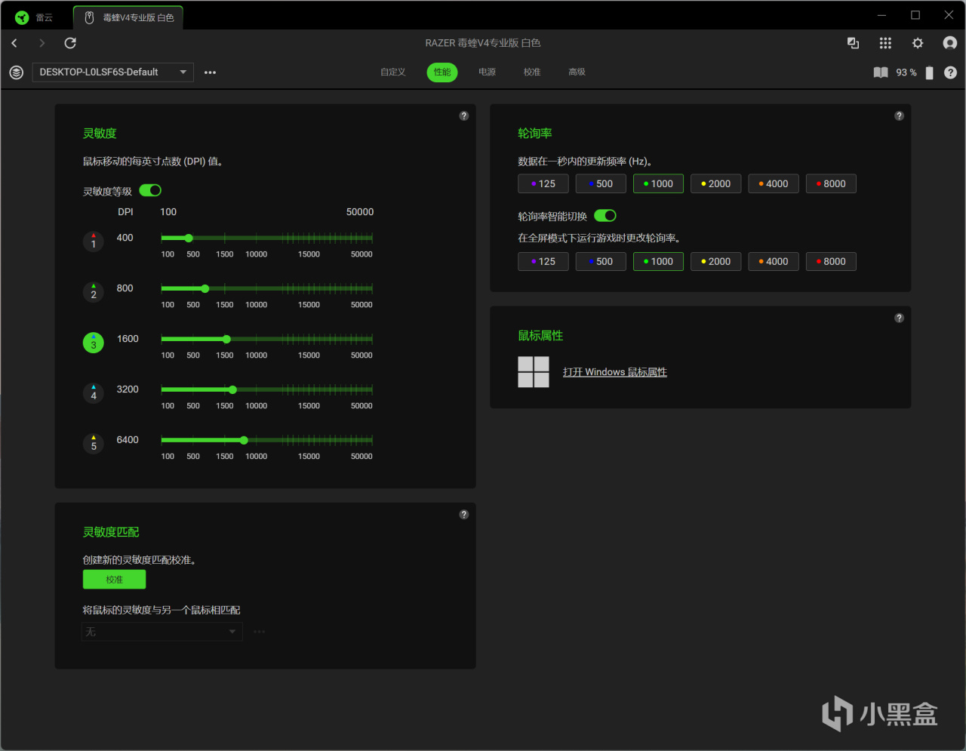
Task: Switch to the 高级 tab
Action: coord(577,72)
